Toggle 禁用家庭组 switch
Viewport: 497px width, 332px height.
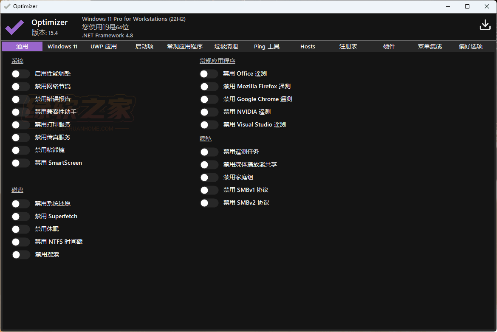coord(209,177)
